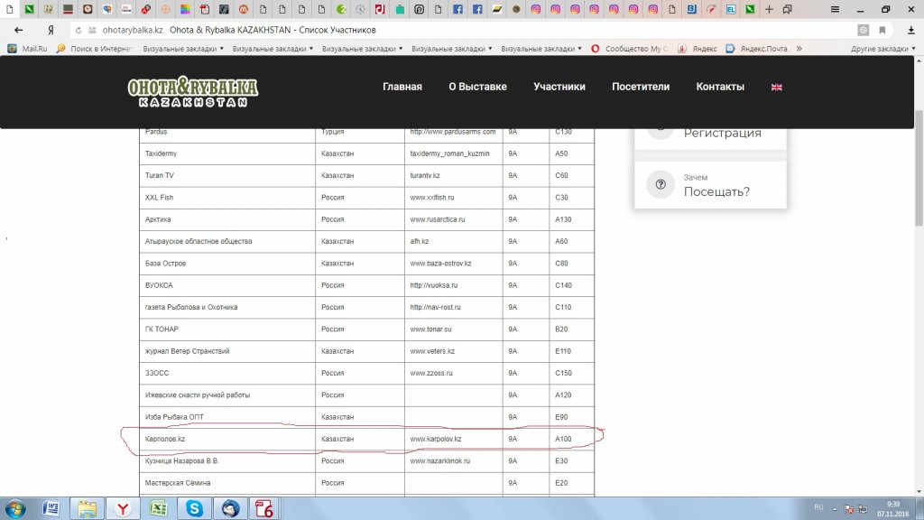The width and height of the screenshot is (924, 520).
Task: Click the bookmark icon in the address bar
Action: tap(882, 30)
